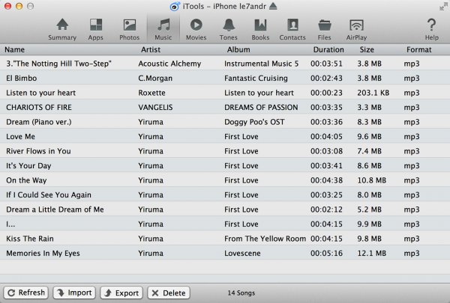450x303 pixels.
Task: Refresh the song list
Action: [25, 293]
